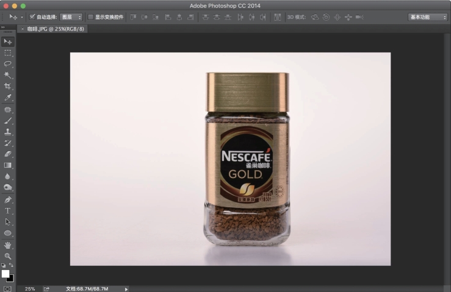Select the Hand tool
This screenshot has width=451, height=292.
click(x=8, y=245)
